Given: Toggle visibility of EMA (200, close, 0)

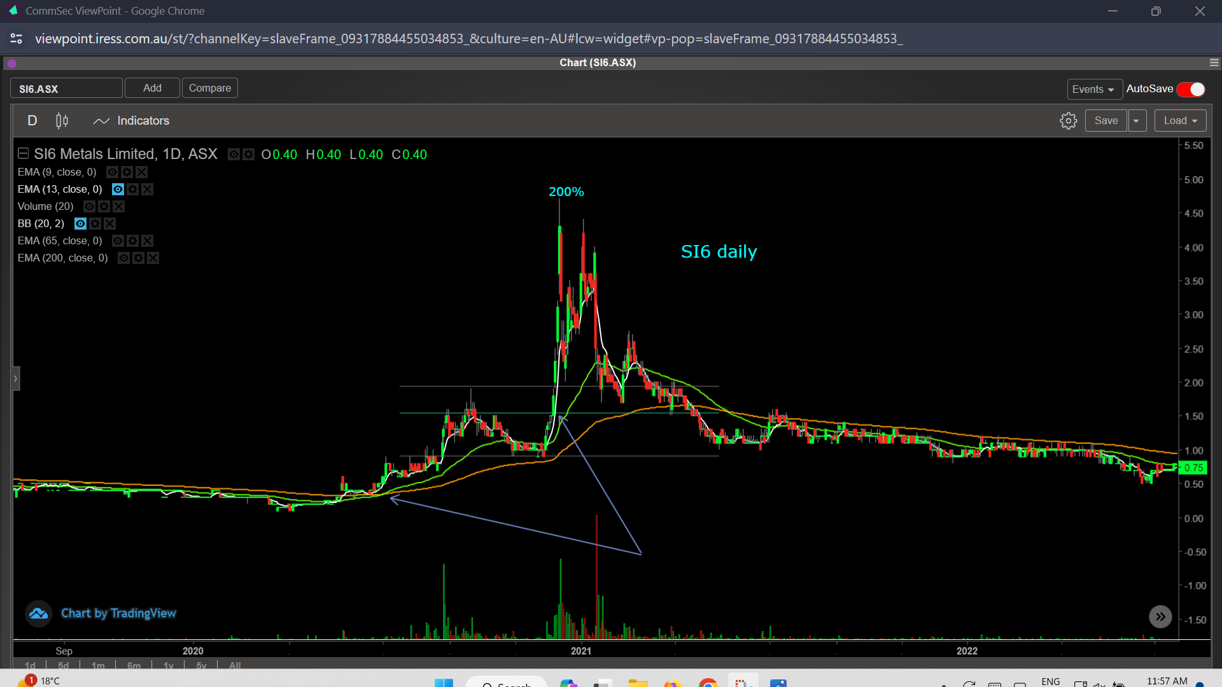Looking at the screenshot, I should [123, 258].
